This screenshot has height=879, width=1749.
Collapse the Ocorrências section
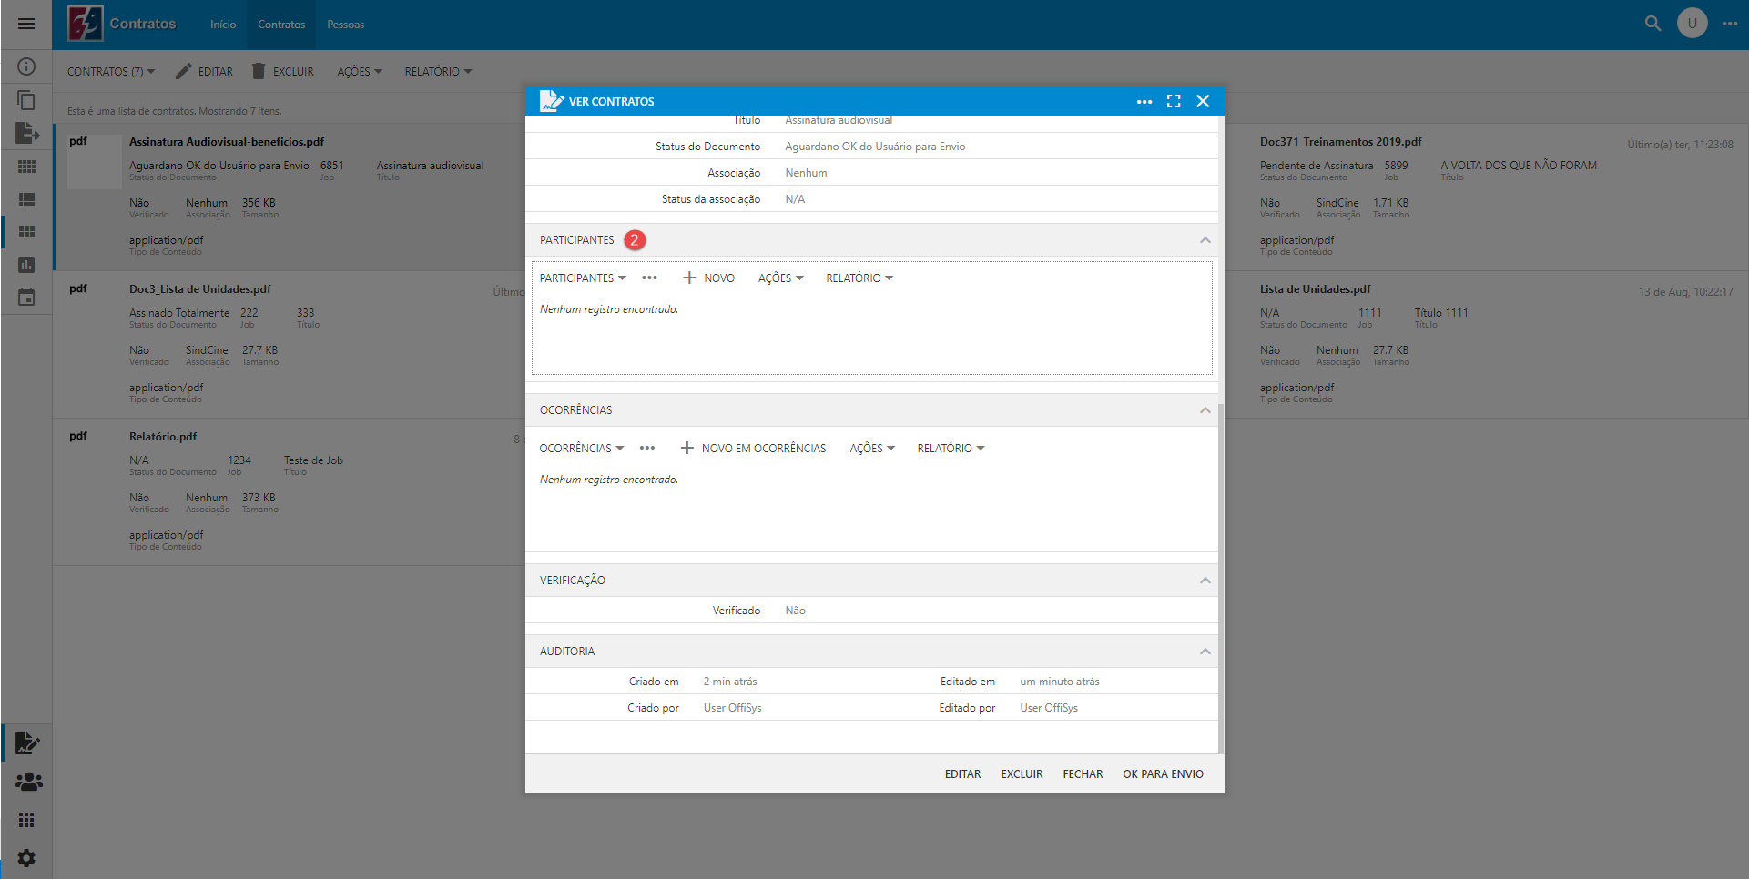[x=1205, y=410]
